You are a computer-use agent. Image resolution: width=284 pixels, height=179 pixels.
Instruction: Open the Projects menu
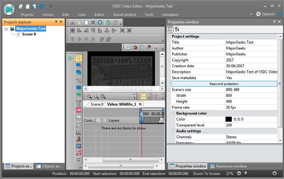pyautogui.click(x=27, y=15)
